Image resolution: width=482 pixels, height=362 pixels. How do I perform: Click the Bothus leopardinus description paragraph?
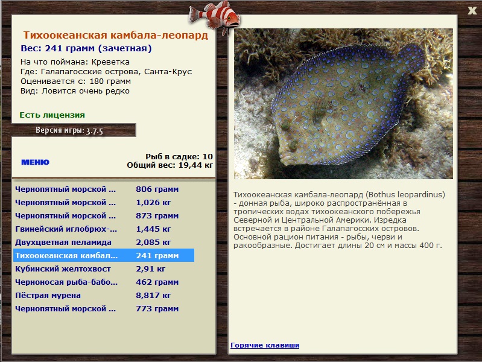339,220
